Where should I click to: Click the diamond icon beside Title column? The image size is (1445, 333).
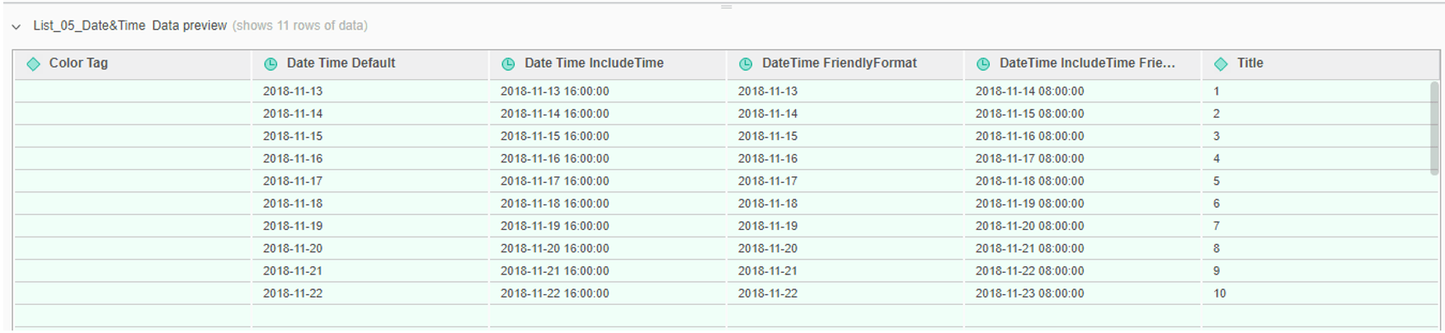pyautogui.click(x=1221, y=63)
